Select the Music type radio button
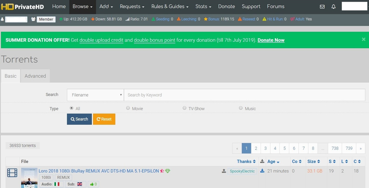 coord(241,108)
